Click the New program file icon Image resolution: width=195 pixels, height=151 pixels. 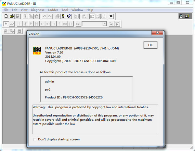tap(6, 16)
